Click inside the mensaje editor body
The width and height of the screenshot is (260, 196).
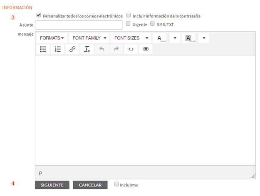(145, 110)
